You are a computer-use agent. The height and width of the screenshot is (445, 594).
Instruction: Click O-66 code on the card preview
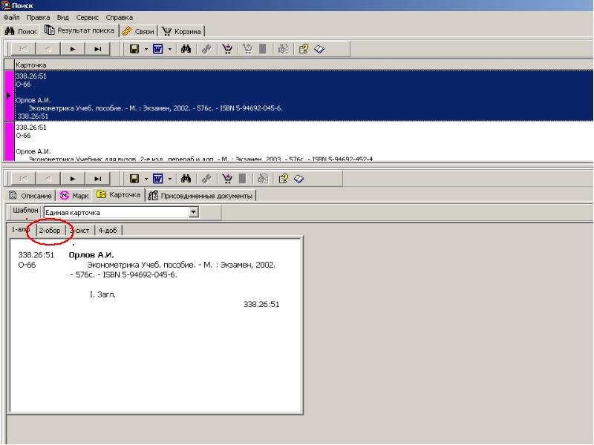coord(27,265)
